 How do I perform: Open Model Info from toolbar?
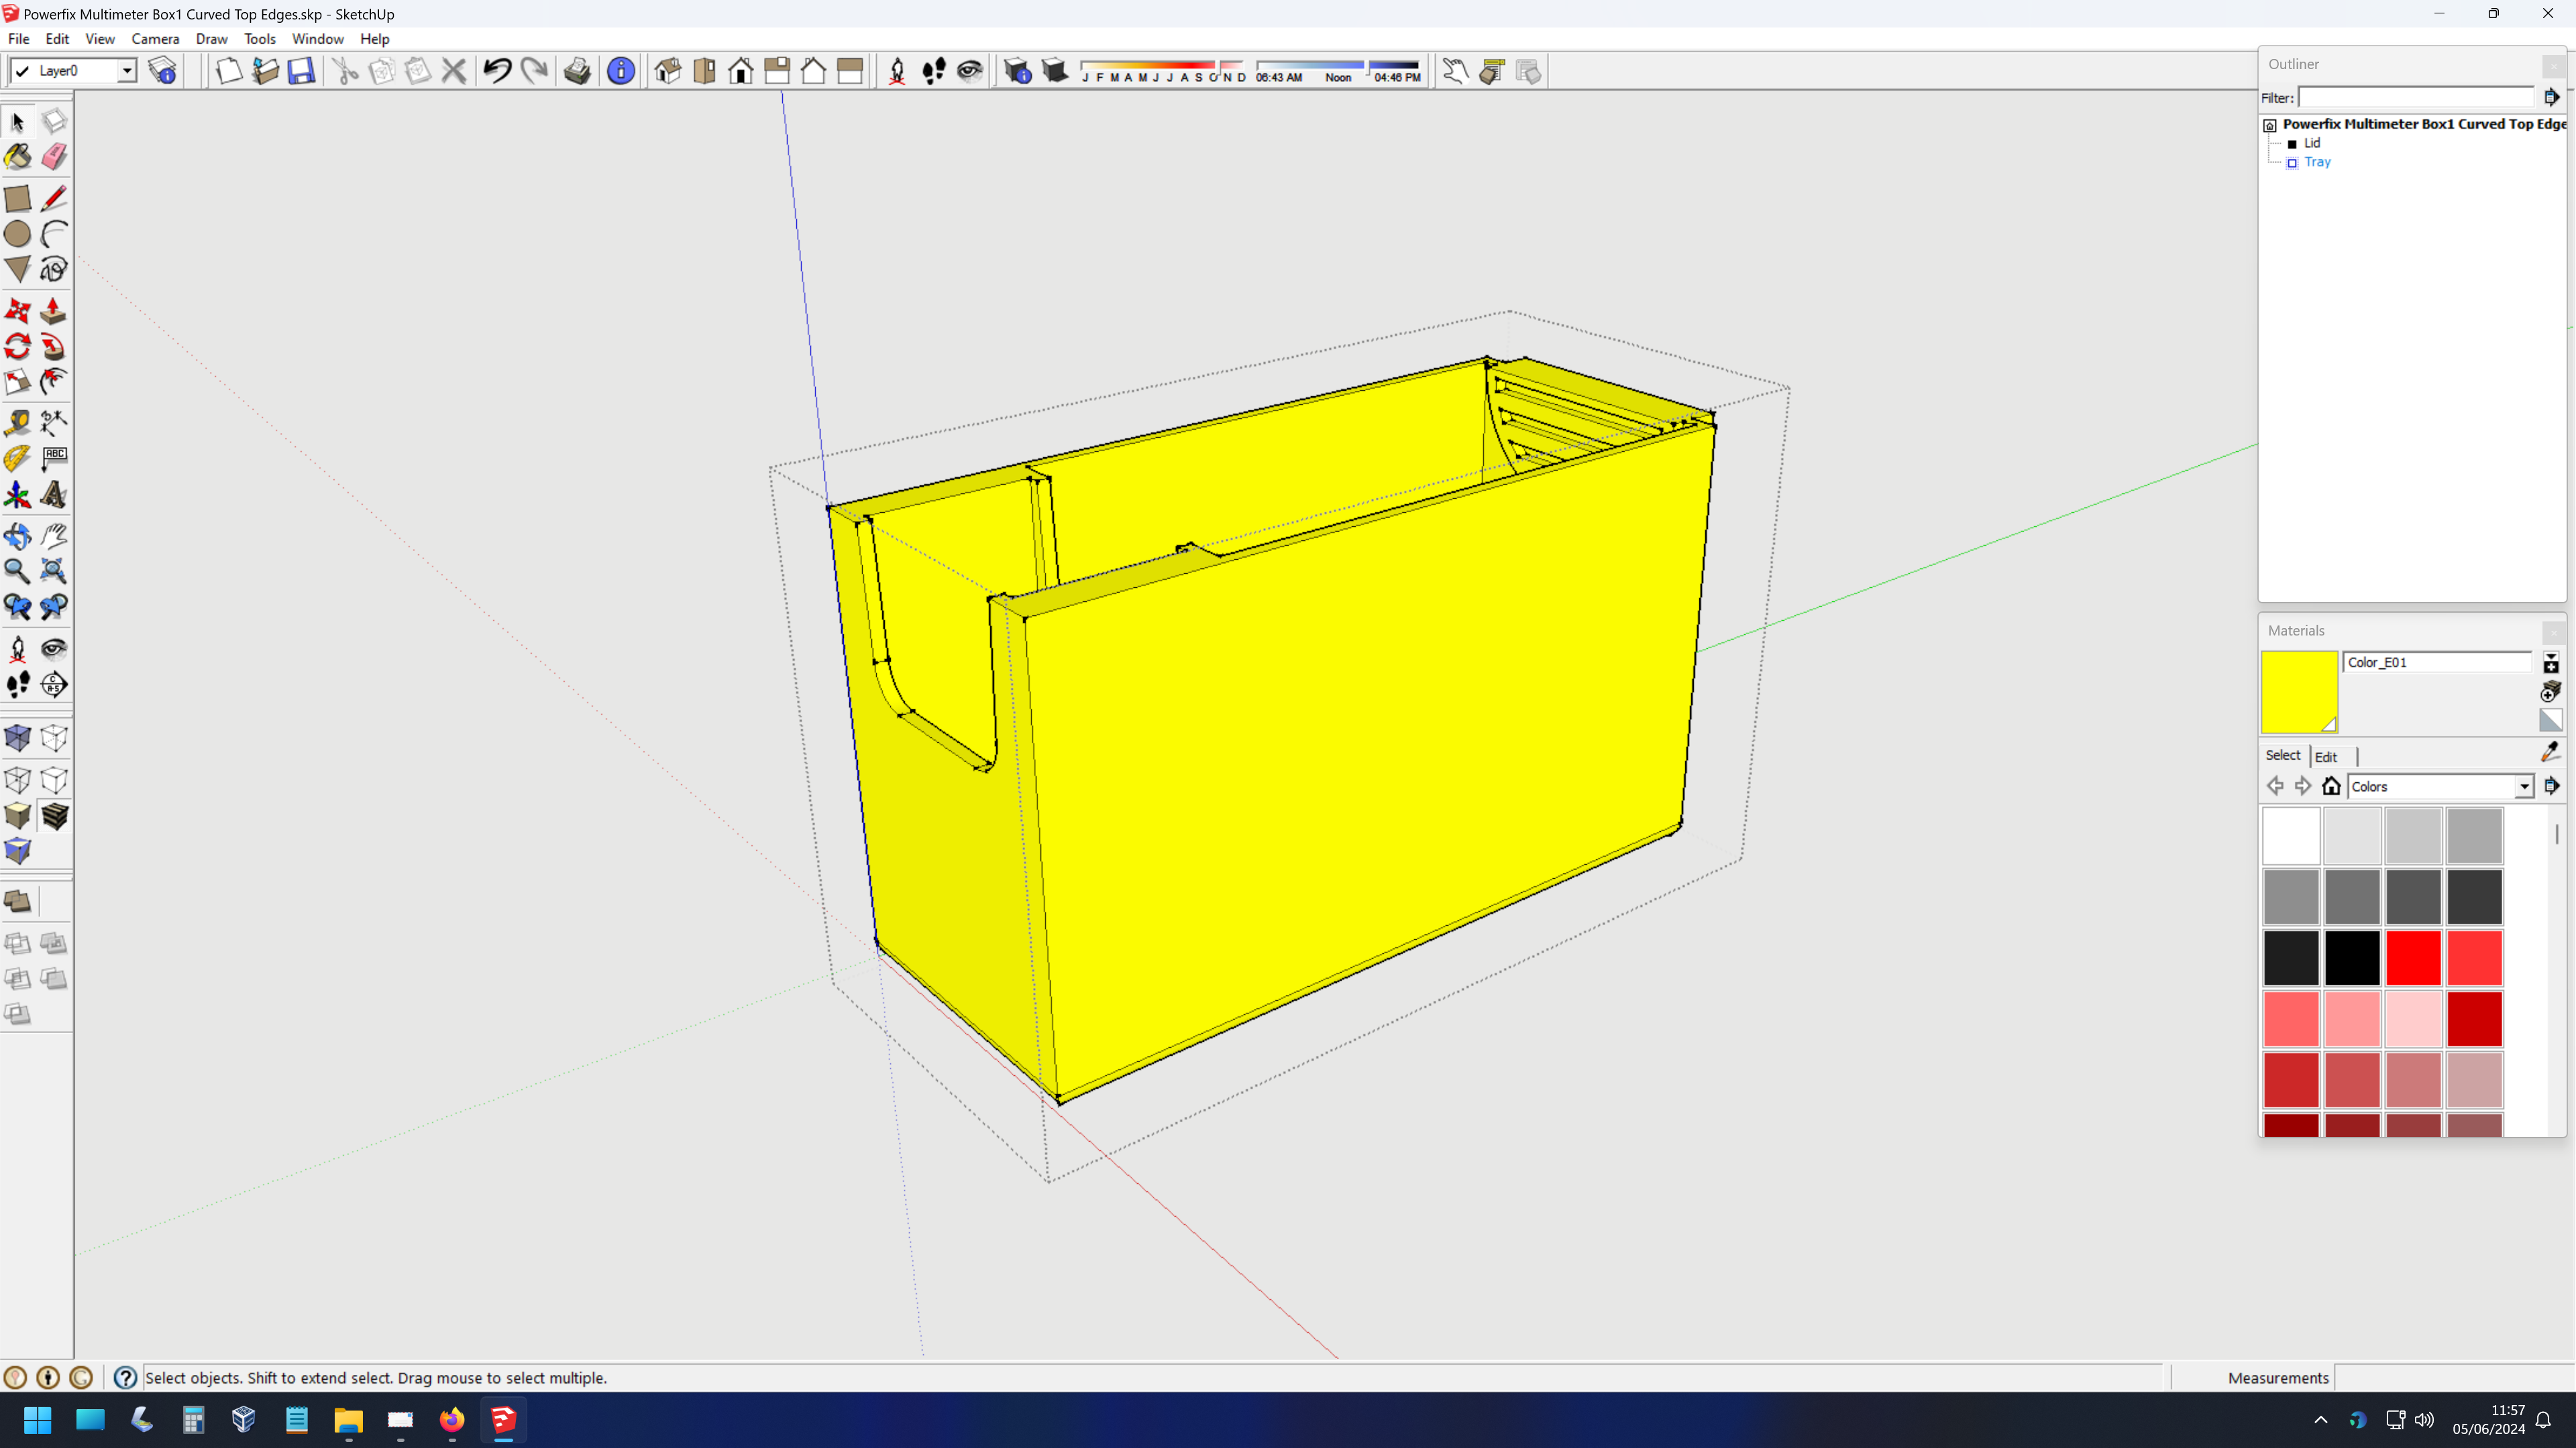pyautogui.click(x=621, y=71)
